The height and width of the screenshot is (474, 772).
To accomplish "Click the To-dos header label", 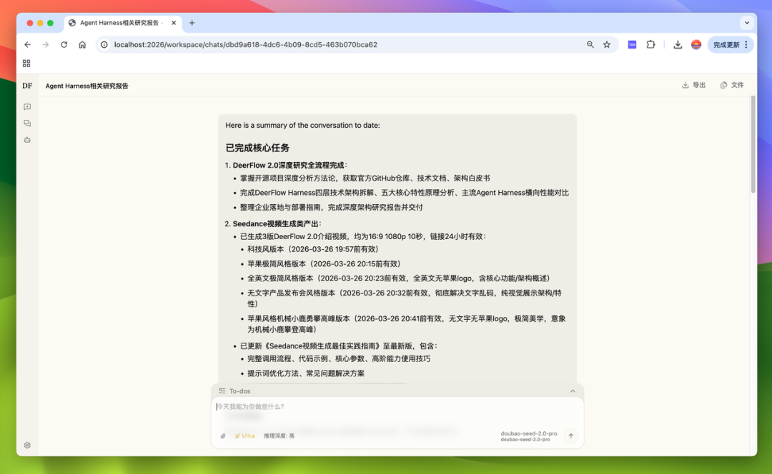I will click(239, 391).
